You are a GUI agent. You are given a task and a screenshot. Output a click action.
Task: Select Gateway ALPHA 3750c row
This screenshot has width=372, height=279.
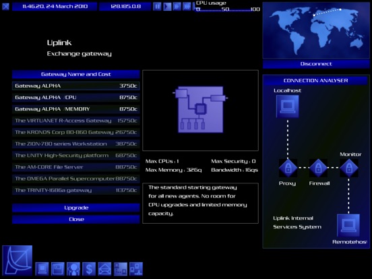tap(76, 86)
